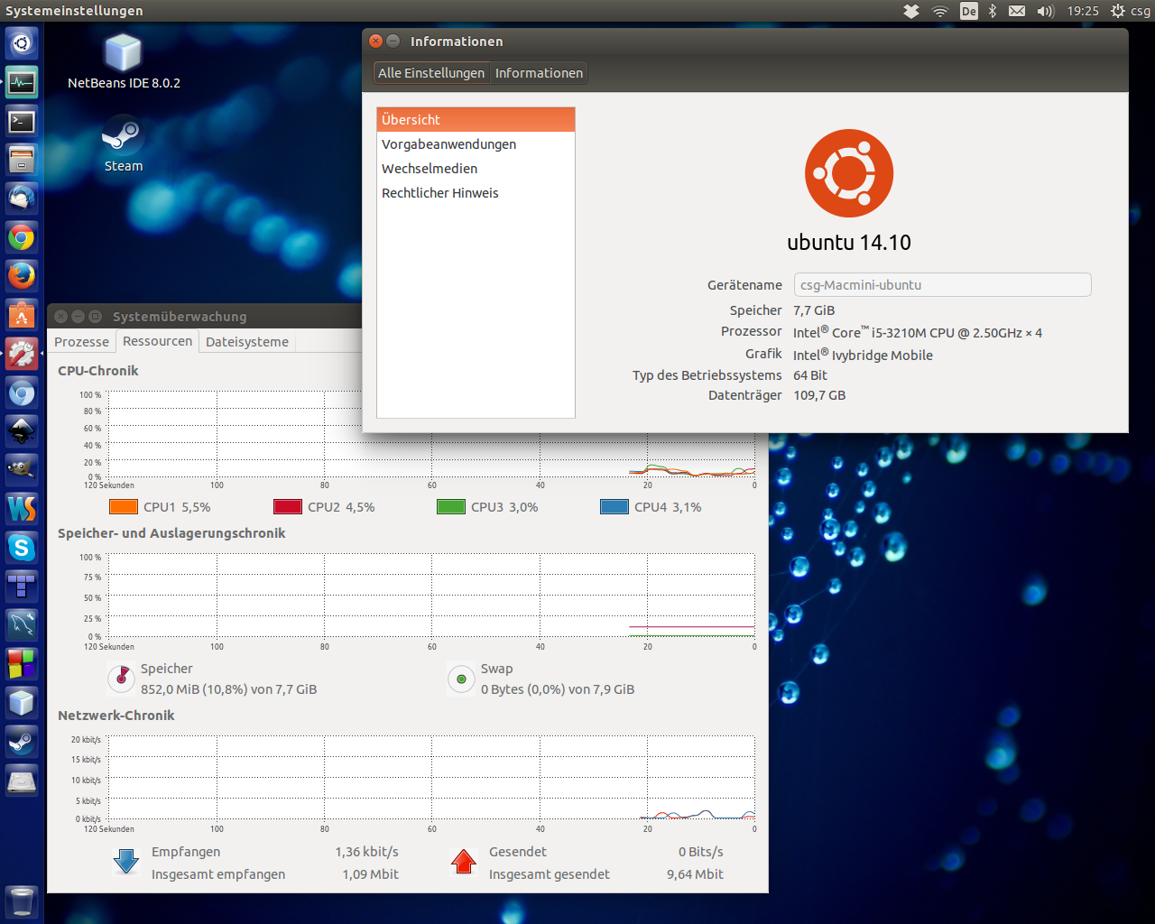The image size is (1155, 924).
Task: Click the 64 Bit operating system value
Action: tap(810, 375)
